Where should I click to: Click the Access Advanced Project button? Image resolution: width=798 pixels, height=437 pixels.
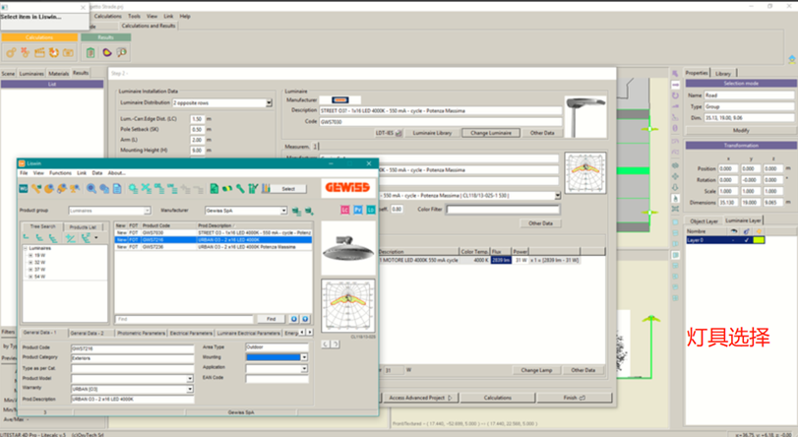(420, 398)
